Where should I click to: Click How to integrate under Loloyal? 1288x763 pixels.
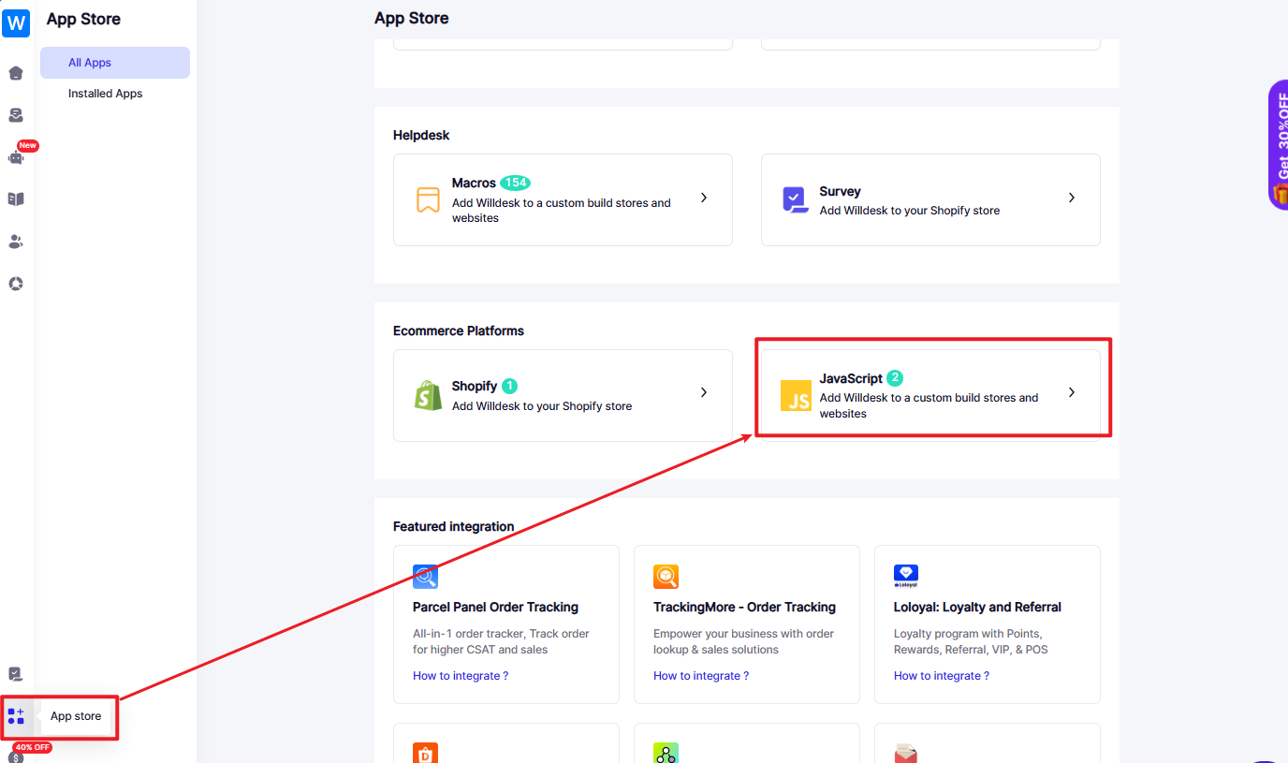[x=942, y=676]
